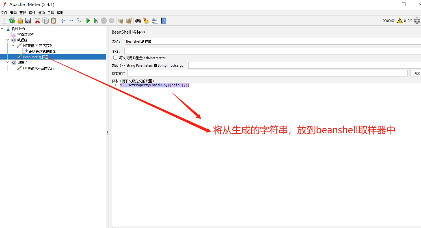The height and width of the screenshot is (228, 421).
Task: Select HTTP请求--百度执行 sampler
Action: click(x=38, y=68)
